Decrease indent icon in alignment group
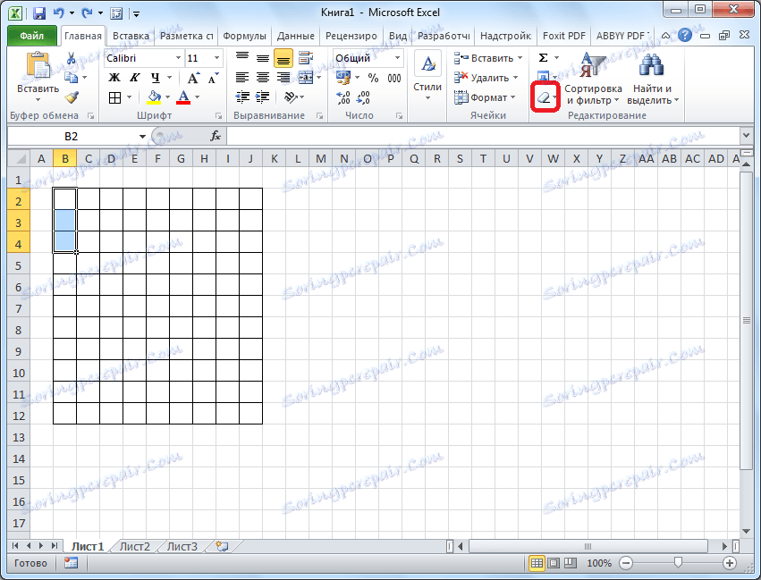The image size is (761, 580). 242,97
